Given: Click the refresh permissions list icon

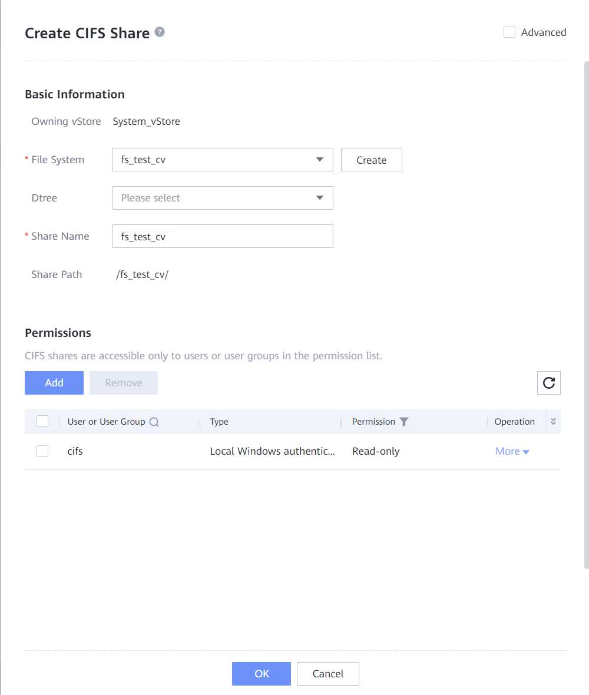Looking at the screenshot, I should 548,383.
